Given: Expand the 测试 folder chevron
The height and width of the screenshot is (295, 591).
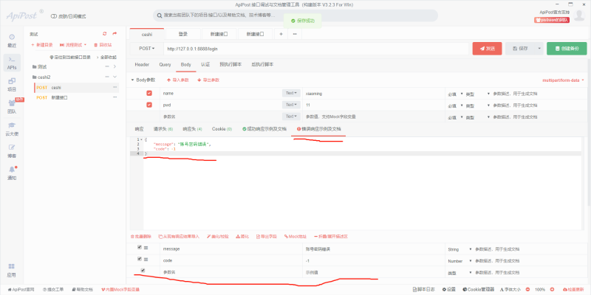Looking at the screenshot, I should pyautogui.click(x=115, y=66).
